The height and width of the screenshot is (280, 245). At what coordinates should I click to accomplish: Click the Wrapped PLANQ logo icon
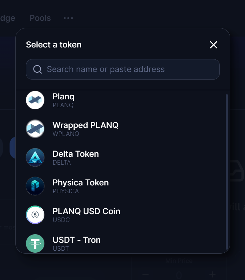point(35,129)
